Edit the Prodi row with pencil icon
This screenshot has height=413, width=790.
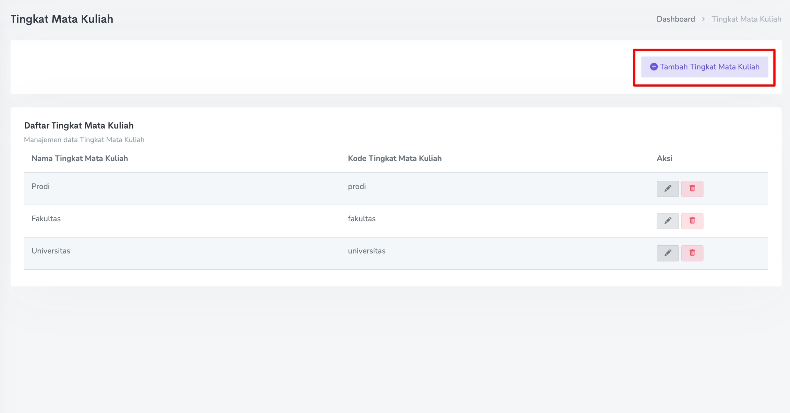(667, 189)
